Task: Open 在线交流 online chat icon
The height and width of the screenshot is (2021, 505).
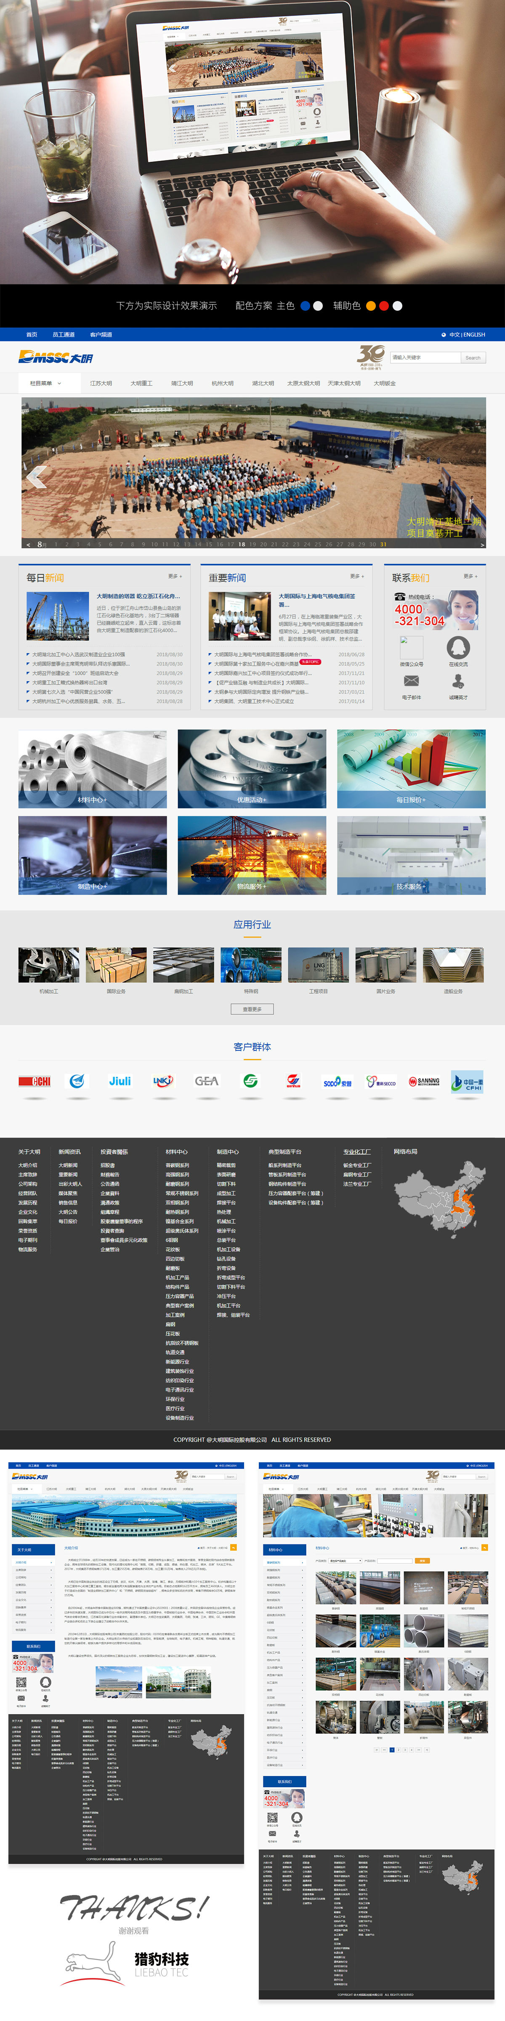Action: (458, 648)
